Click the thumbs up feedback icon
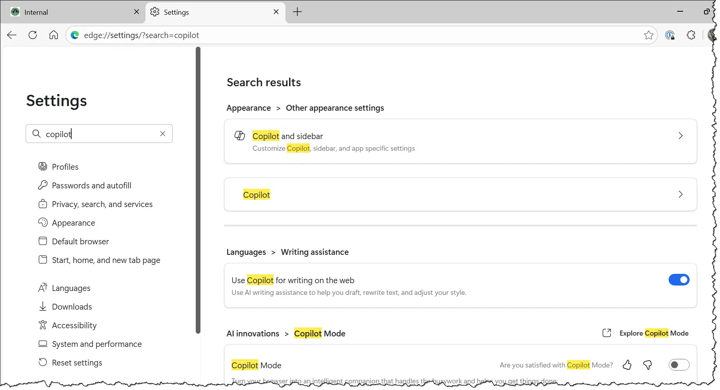Image resolution: width=720 pixels, height=390 pixels. [627, 365]
